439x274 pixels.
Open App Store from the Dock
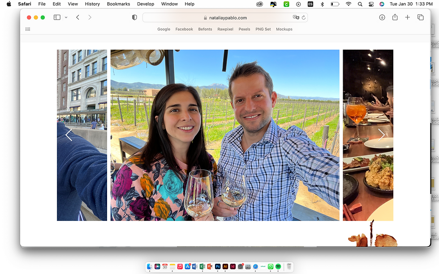[x=187, y=266]
